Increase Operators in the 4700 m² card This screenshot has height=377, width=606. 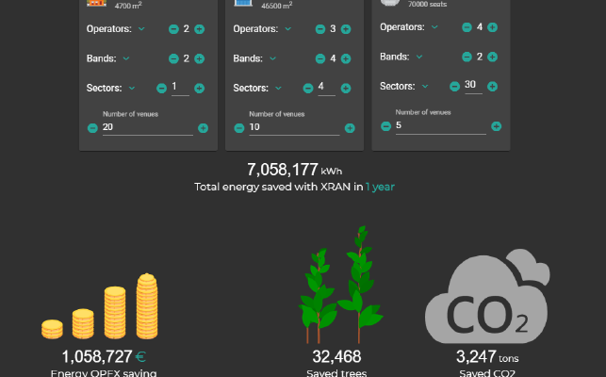pyautogui.click(x=200, y=29)
